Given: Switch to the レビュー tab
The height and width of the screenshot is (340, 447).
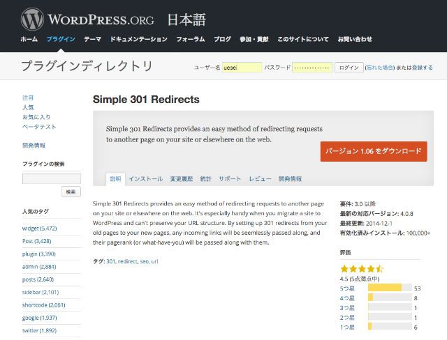Looking at the screenshot, I should tap(260, 179).
